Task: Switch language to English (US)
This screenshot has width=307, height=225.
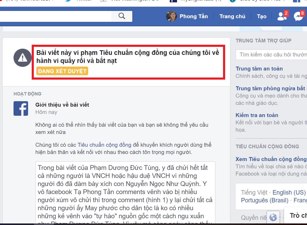Action: click(289, 192)
